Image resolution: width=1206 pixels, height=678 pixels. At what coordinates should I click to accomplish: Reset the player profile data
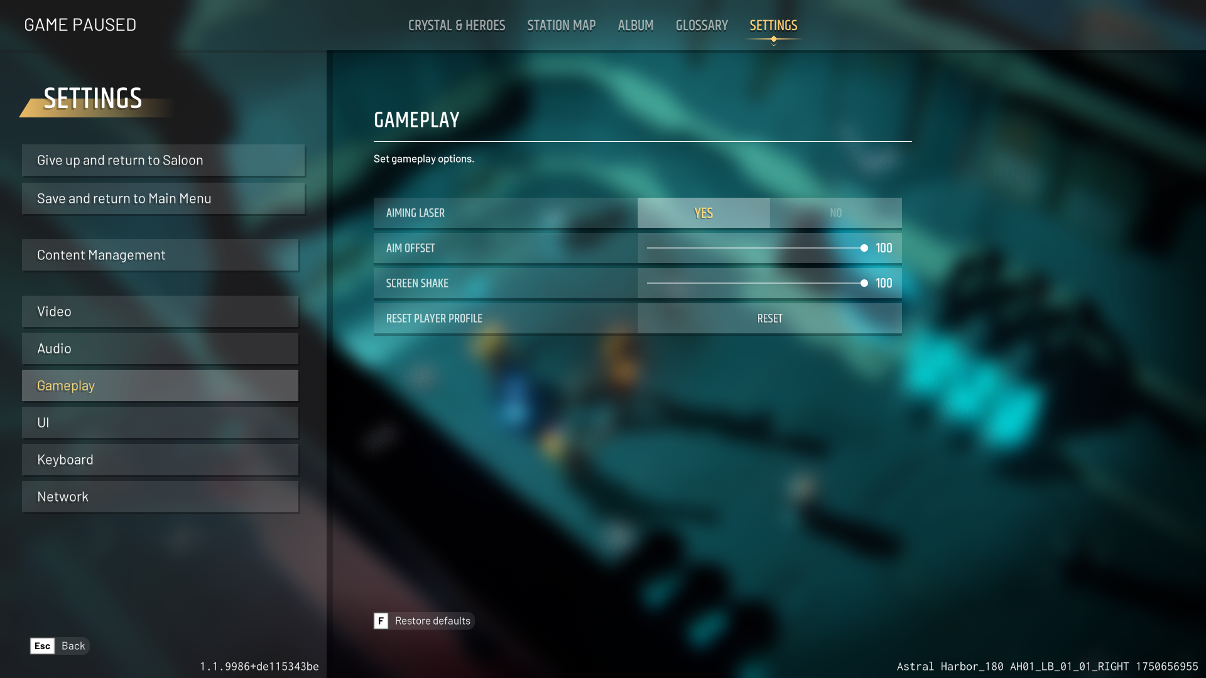[769, 318]
